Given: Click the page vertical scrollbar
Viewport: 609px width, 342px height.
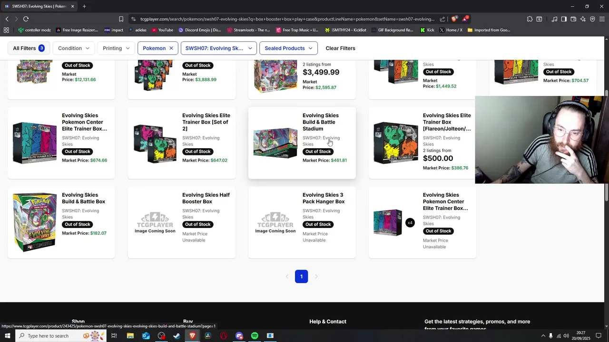Looking at the screenshot, I should (606, 145).
